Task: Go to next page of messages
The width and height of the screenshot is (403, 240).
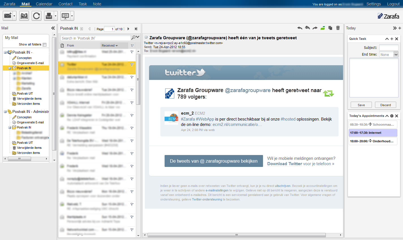Action: coord(128,29)
